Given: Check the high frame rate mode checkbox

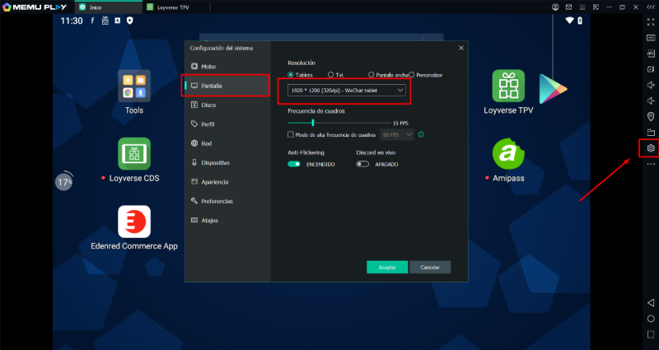Looking at the screenshot, I should click(290, 134).
